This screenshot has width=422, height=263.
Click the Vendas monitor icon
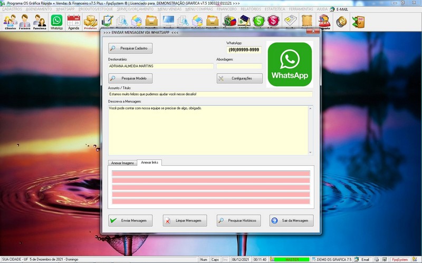pos(168,21)
